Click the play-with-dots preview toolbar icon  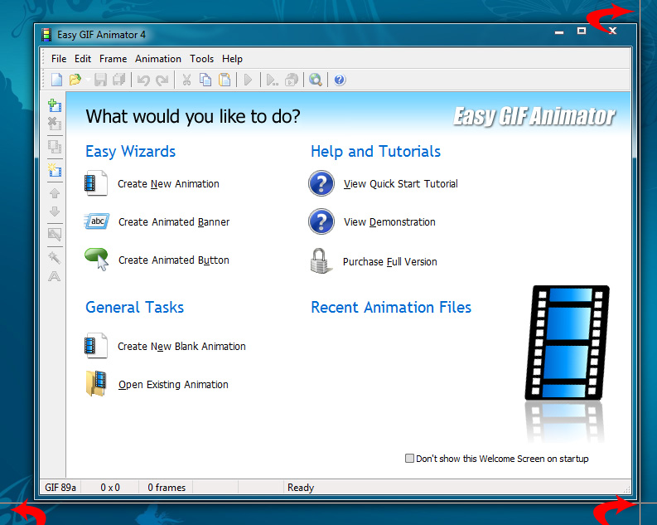272,80
